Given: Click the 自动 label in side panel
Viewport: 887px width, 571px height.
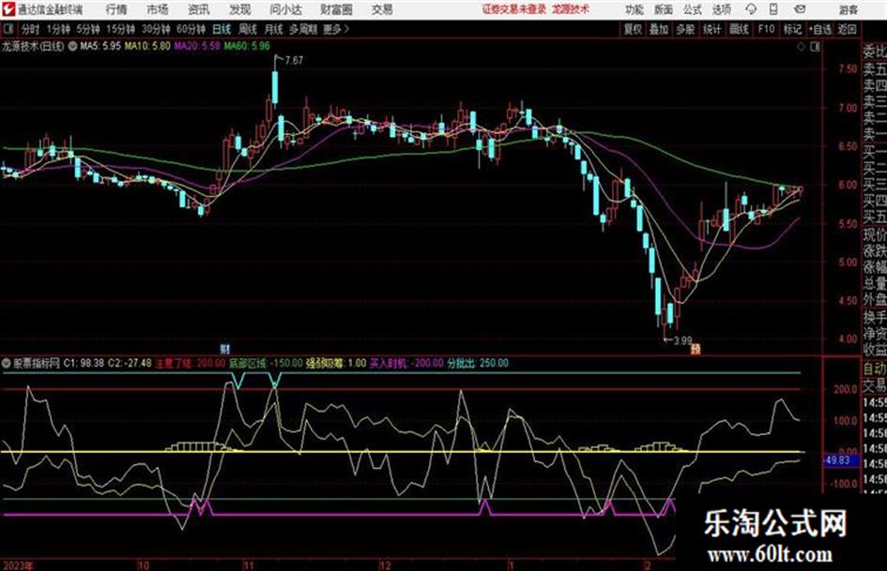Looking at the screenshot, I should [x=875, y=369].
